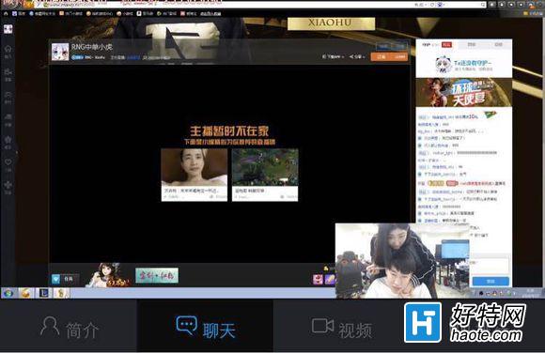Click the site logo atop the sidebar

coord(8,29)
